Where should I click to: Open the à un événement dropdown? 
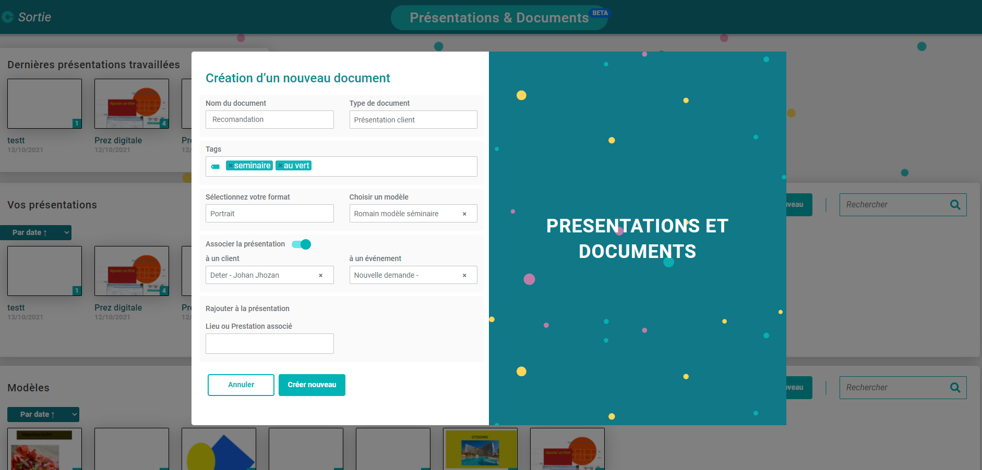point(413,275)
